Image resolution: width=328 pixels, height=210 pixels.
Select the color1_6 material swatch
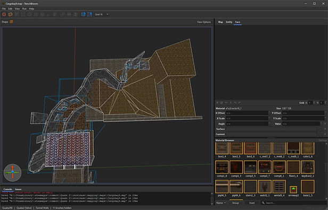tap(308, 148)
